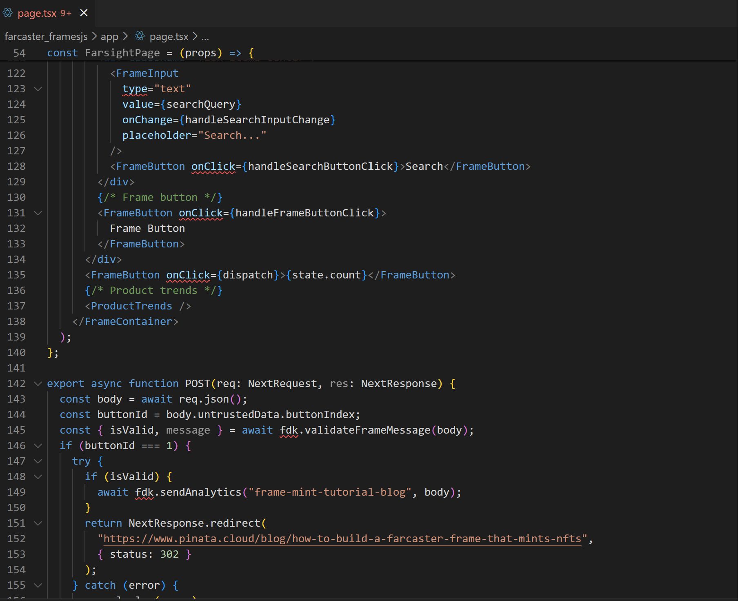Click req.json() call on line 143

click(x=210, y=399)
